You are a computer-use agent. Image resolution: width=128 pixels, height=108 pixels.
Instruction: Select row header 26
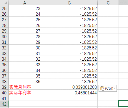(x=4, y=14)
